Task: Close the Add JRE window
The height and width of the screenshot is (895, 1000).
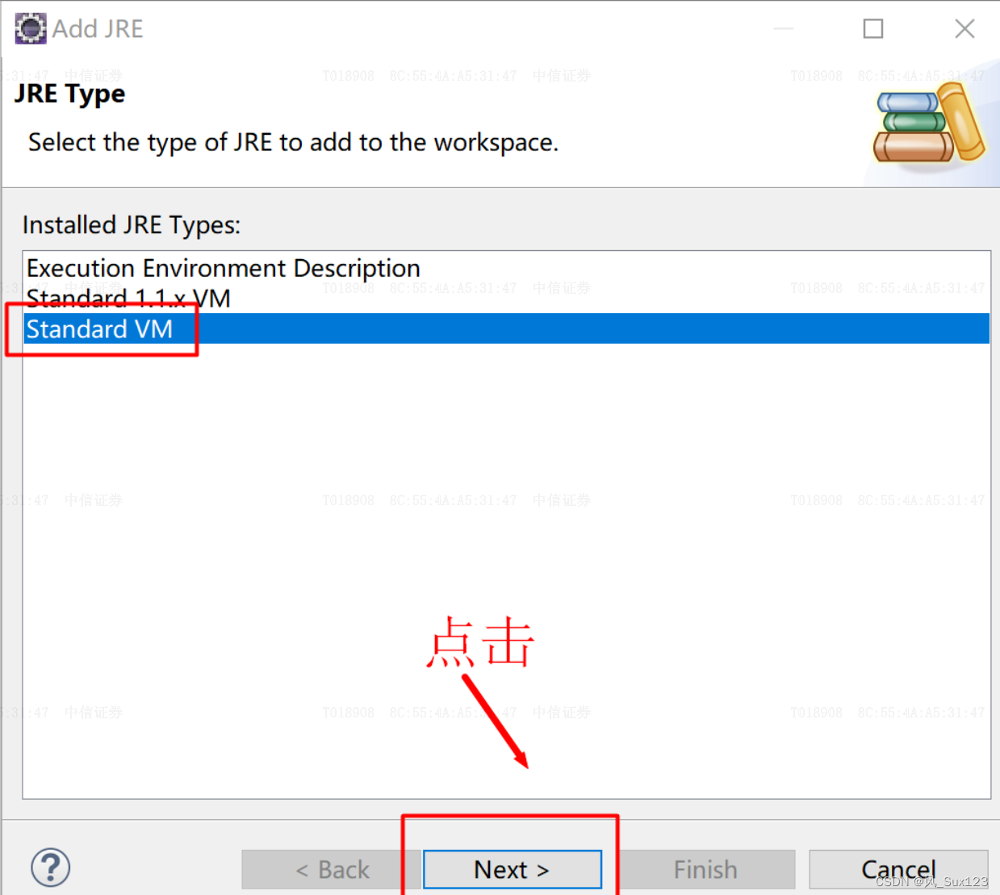Action: coord(964,29)
